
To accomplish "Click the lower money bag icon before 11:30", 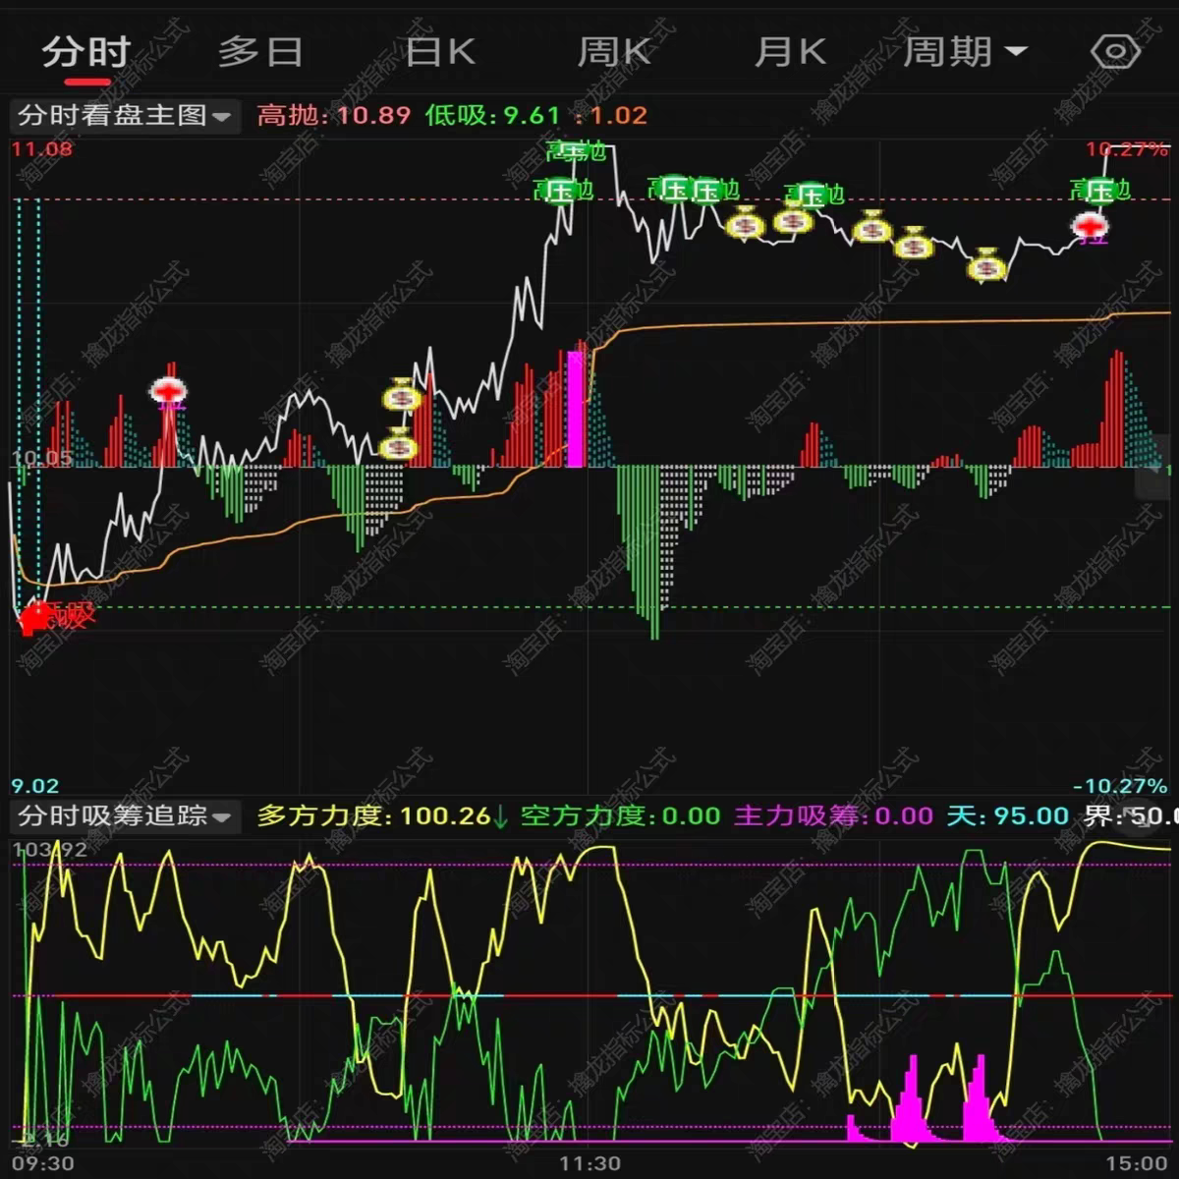I will click(399, 446).
